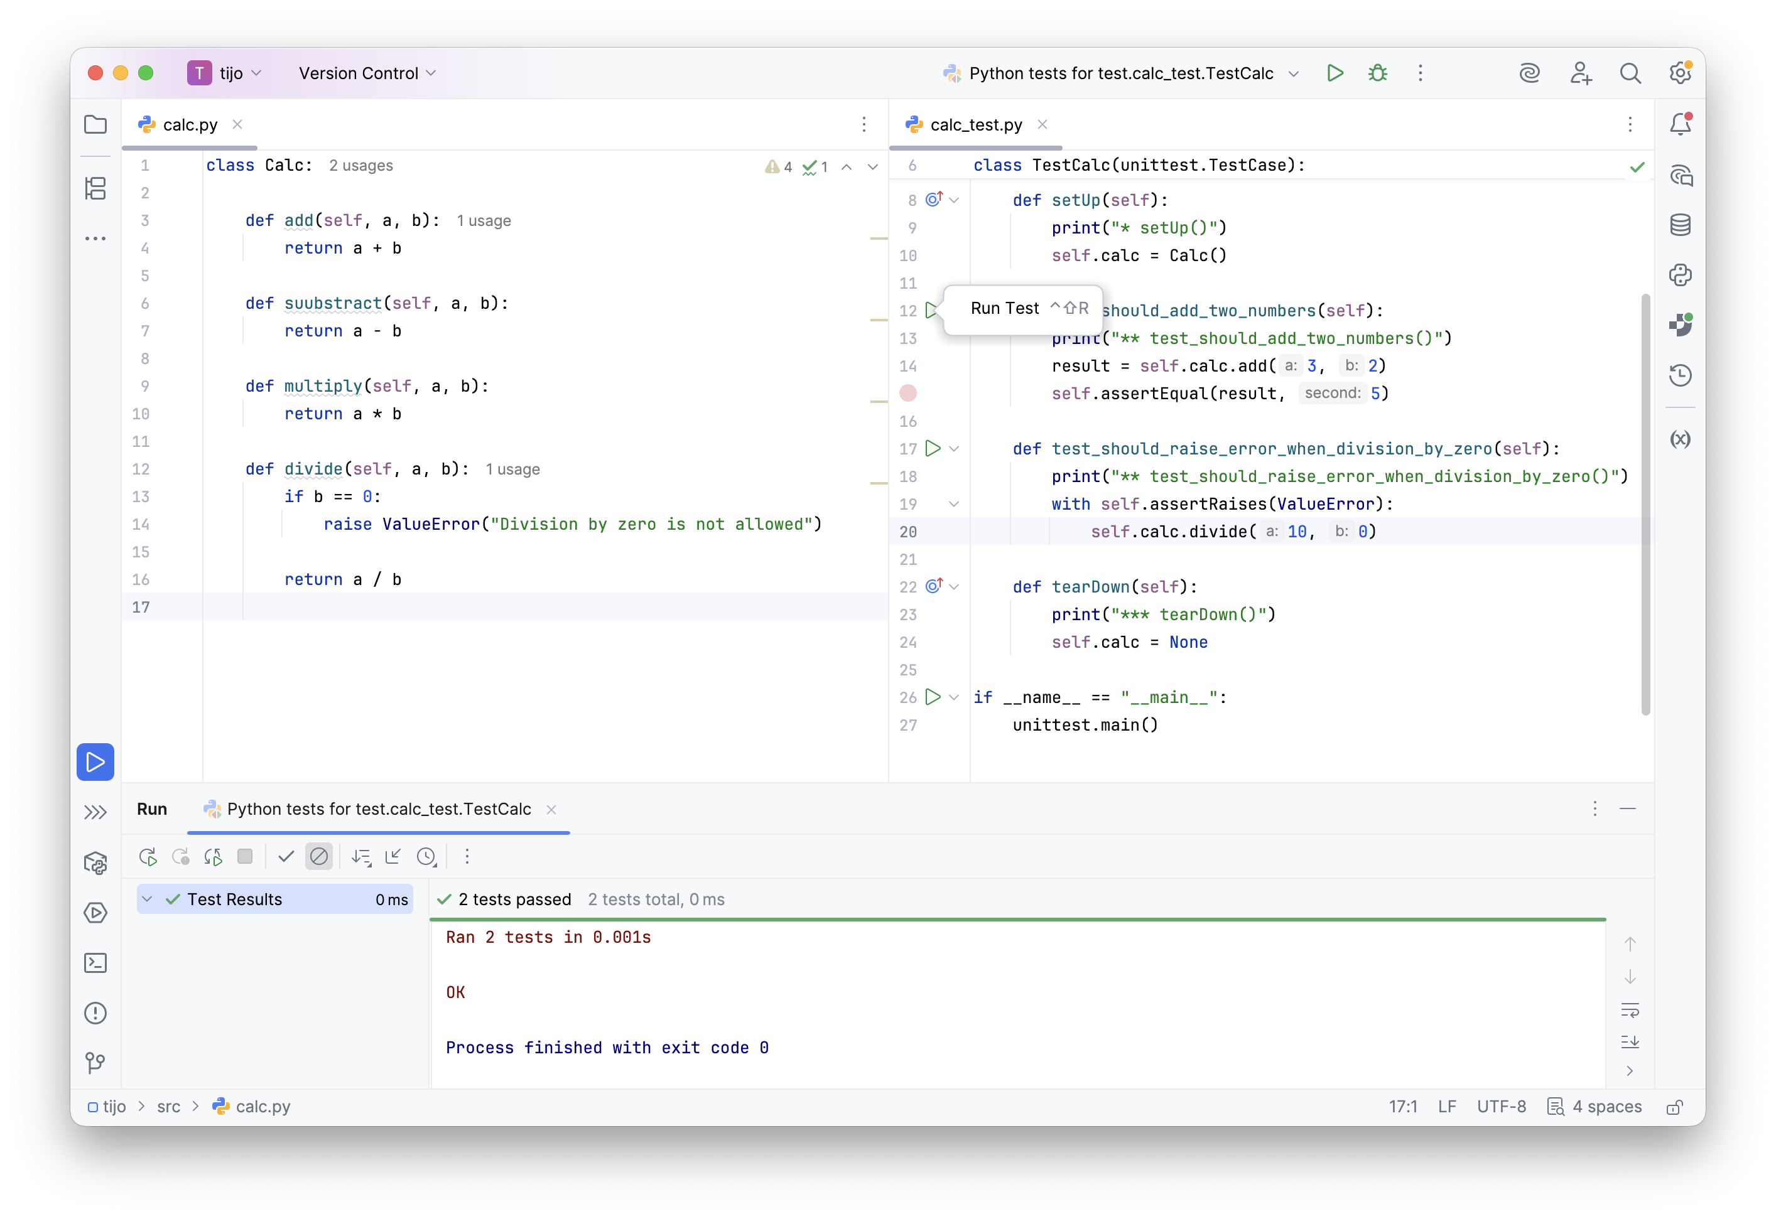
Task: Toggle Show Ignored tests button
Action: pyautogui.click(x=318, y=857)
